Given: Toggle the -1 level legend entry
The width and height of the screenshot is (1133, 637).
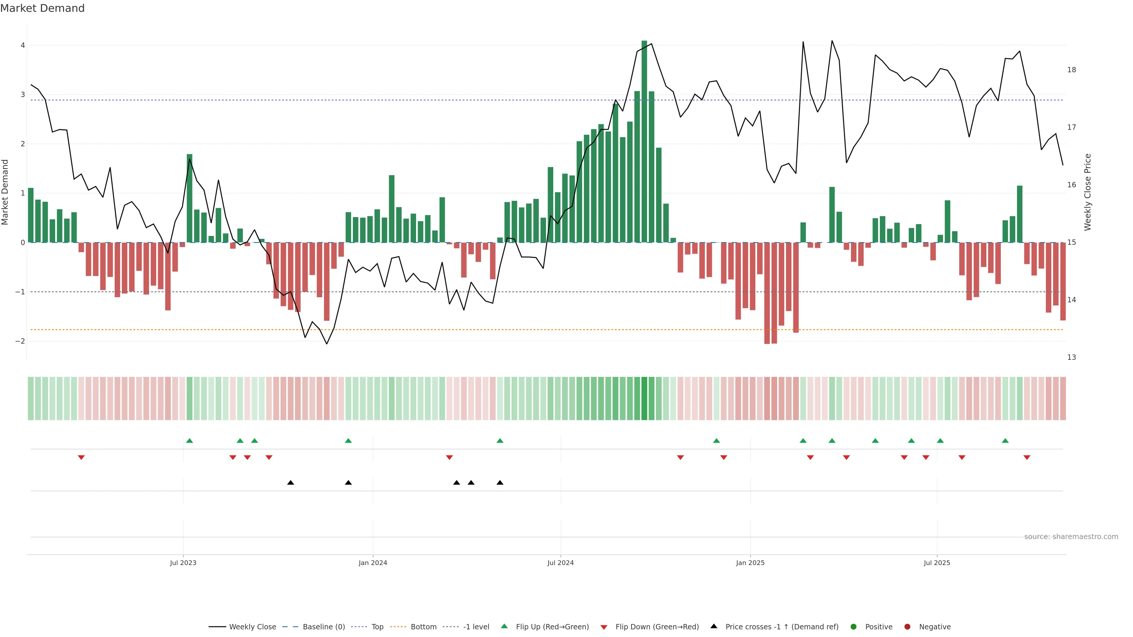Looking at the screenshot, I should [x=476, y=627].
